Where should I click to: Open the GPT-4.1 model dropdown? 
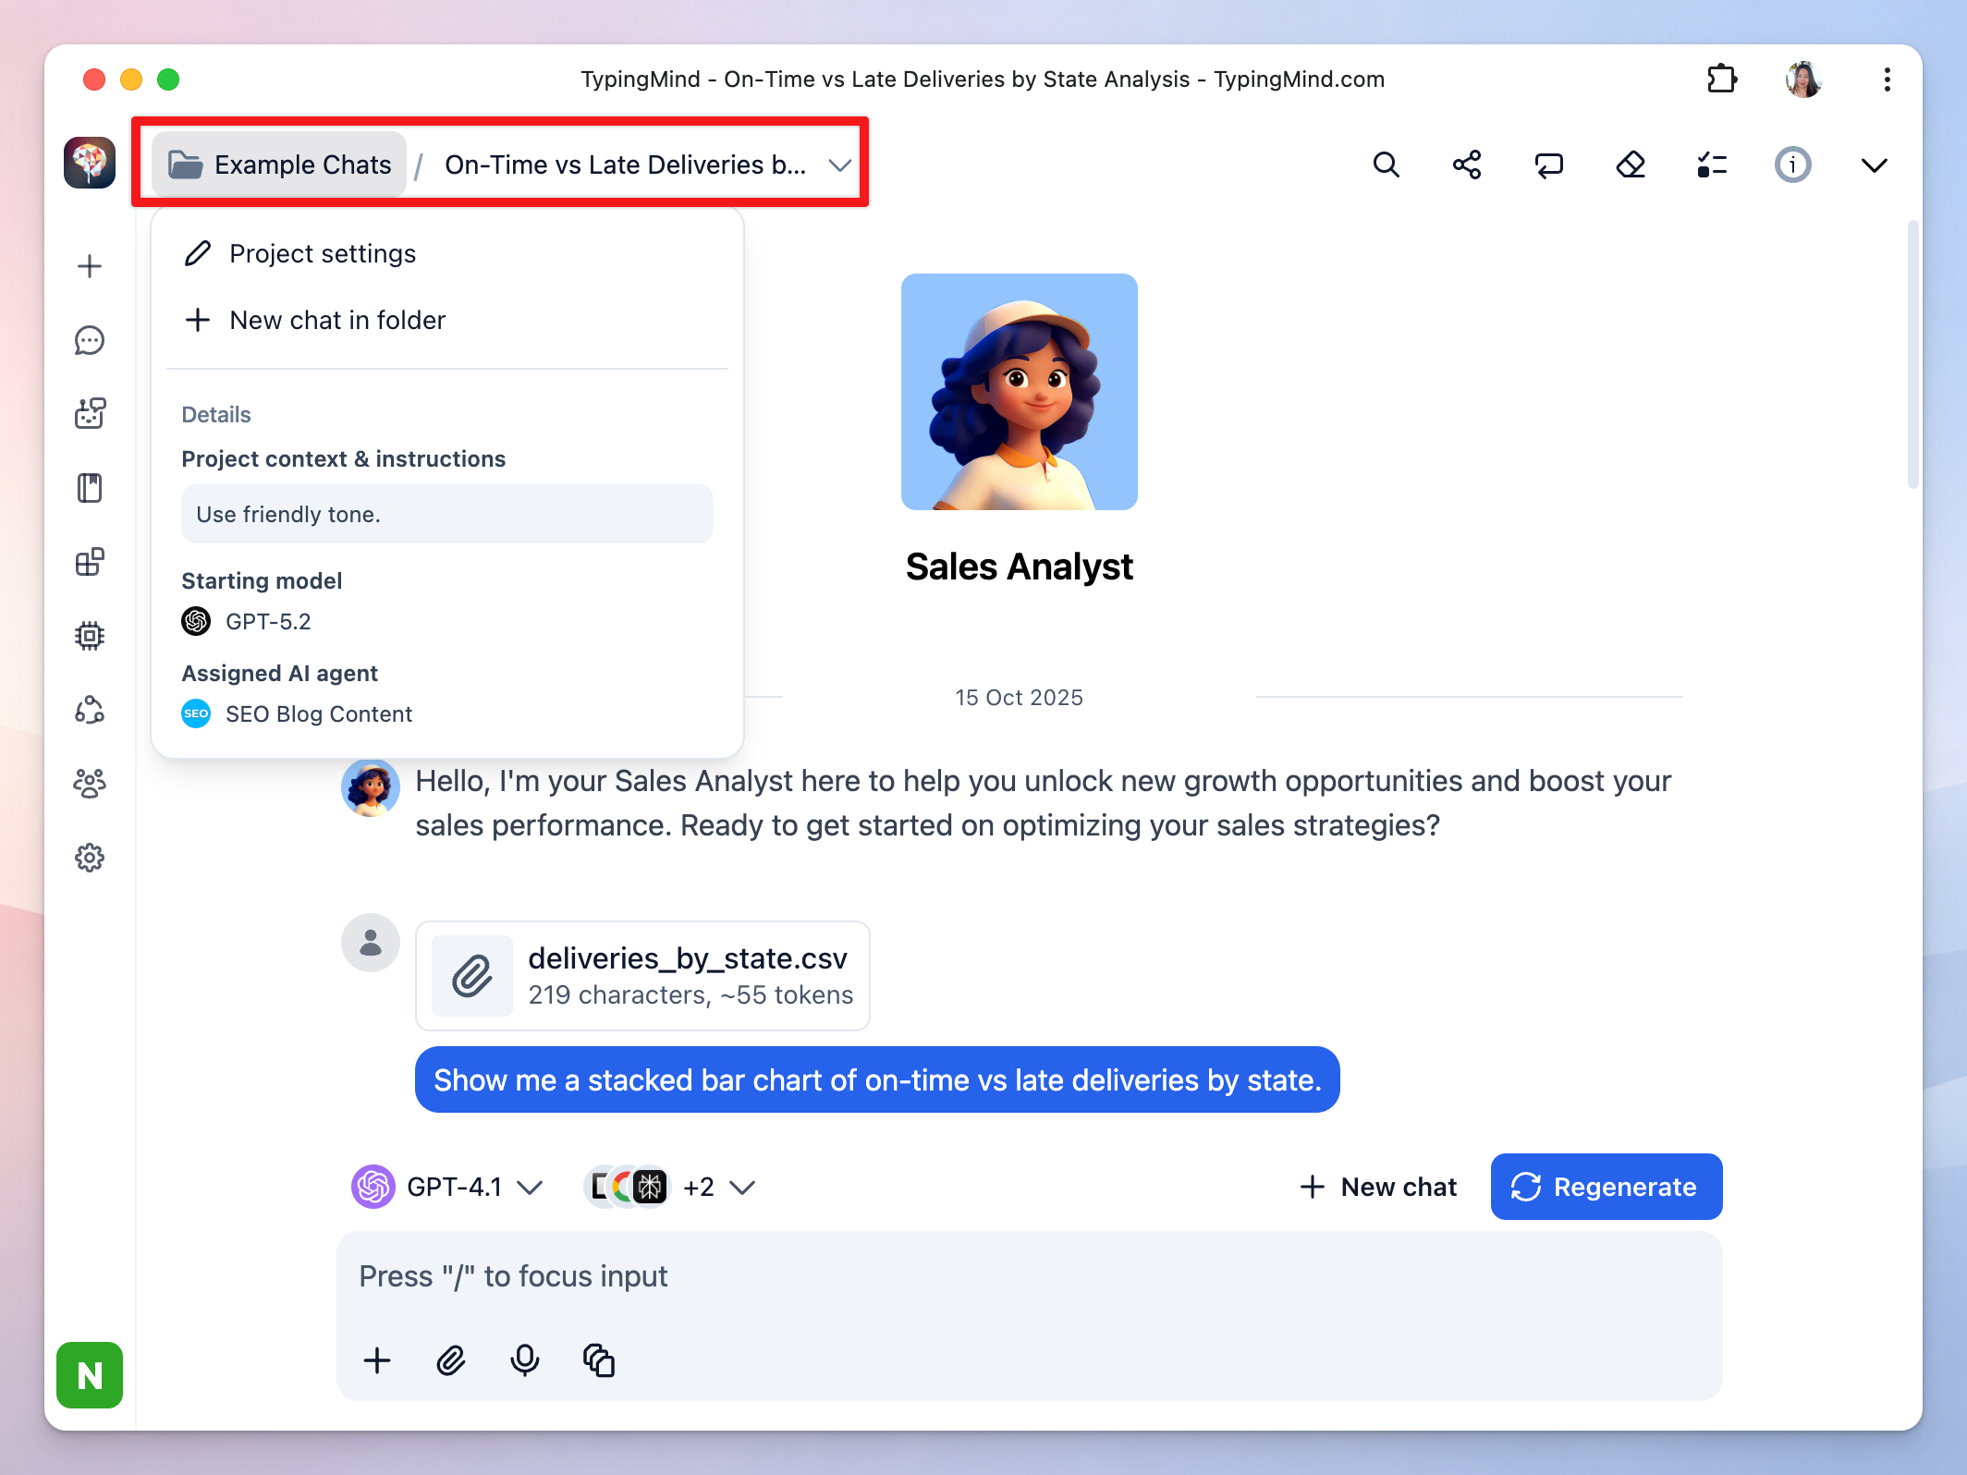point(447,1187)
